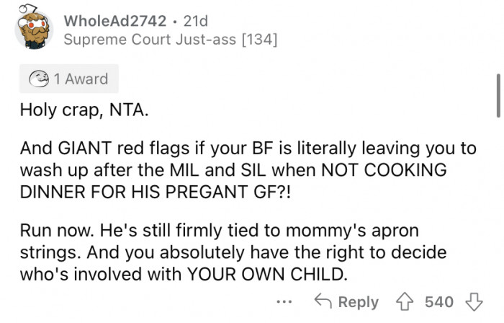504x323 pixels.
Task: Click the [134] flair points number
Action: [259, 40]
